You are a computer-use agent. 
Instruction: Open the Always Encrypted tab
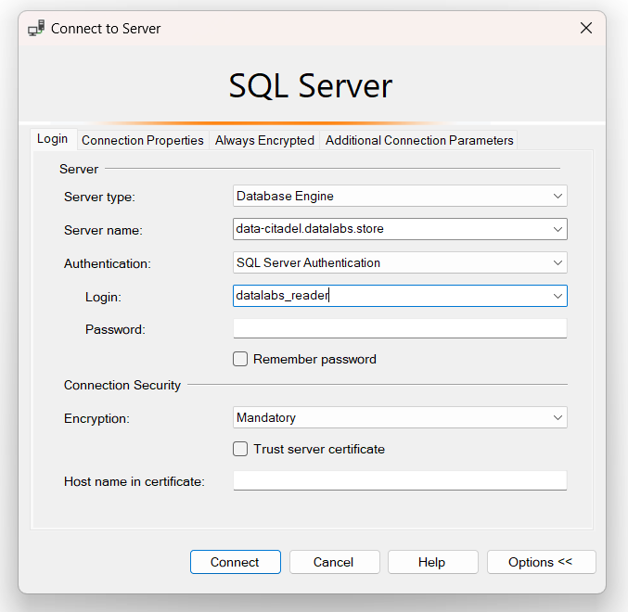264,140
